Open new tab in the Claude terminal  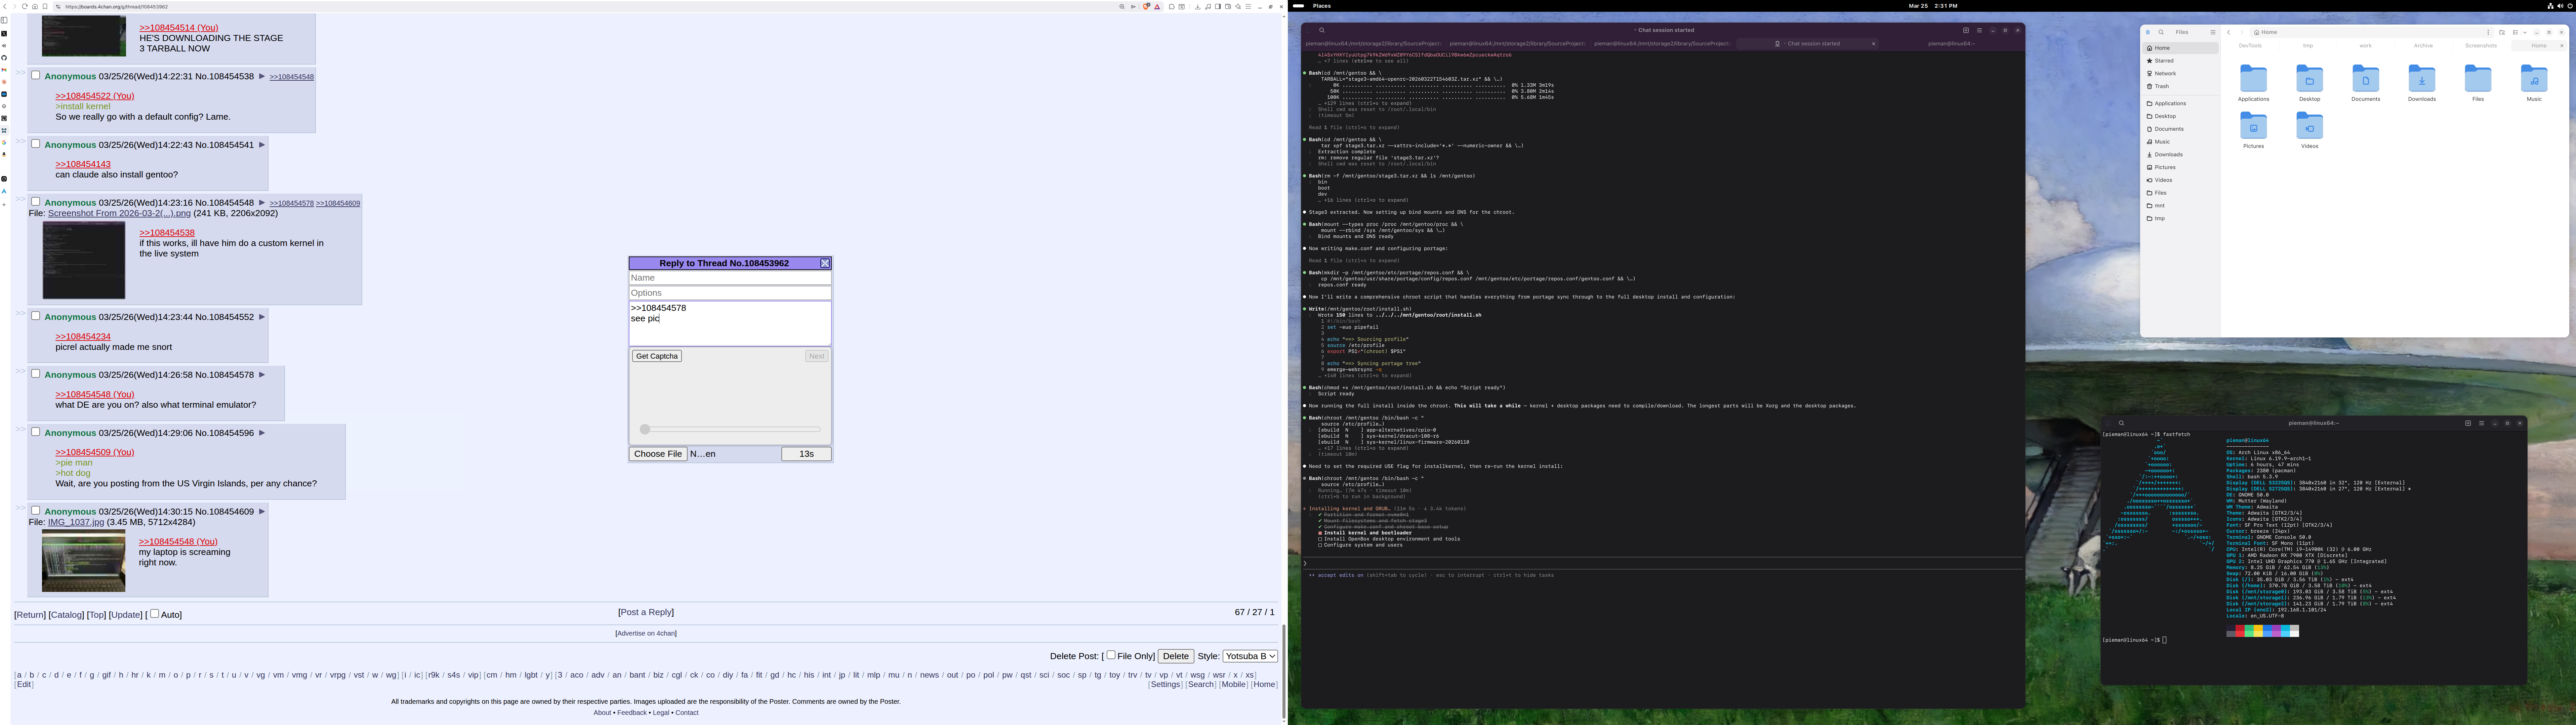coord(1966,30)
